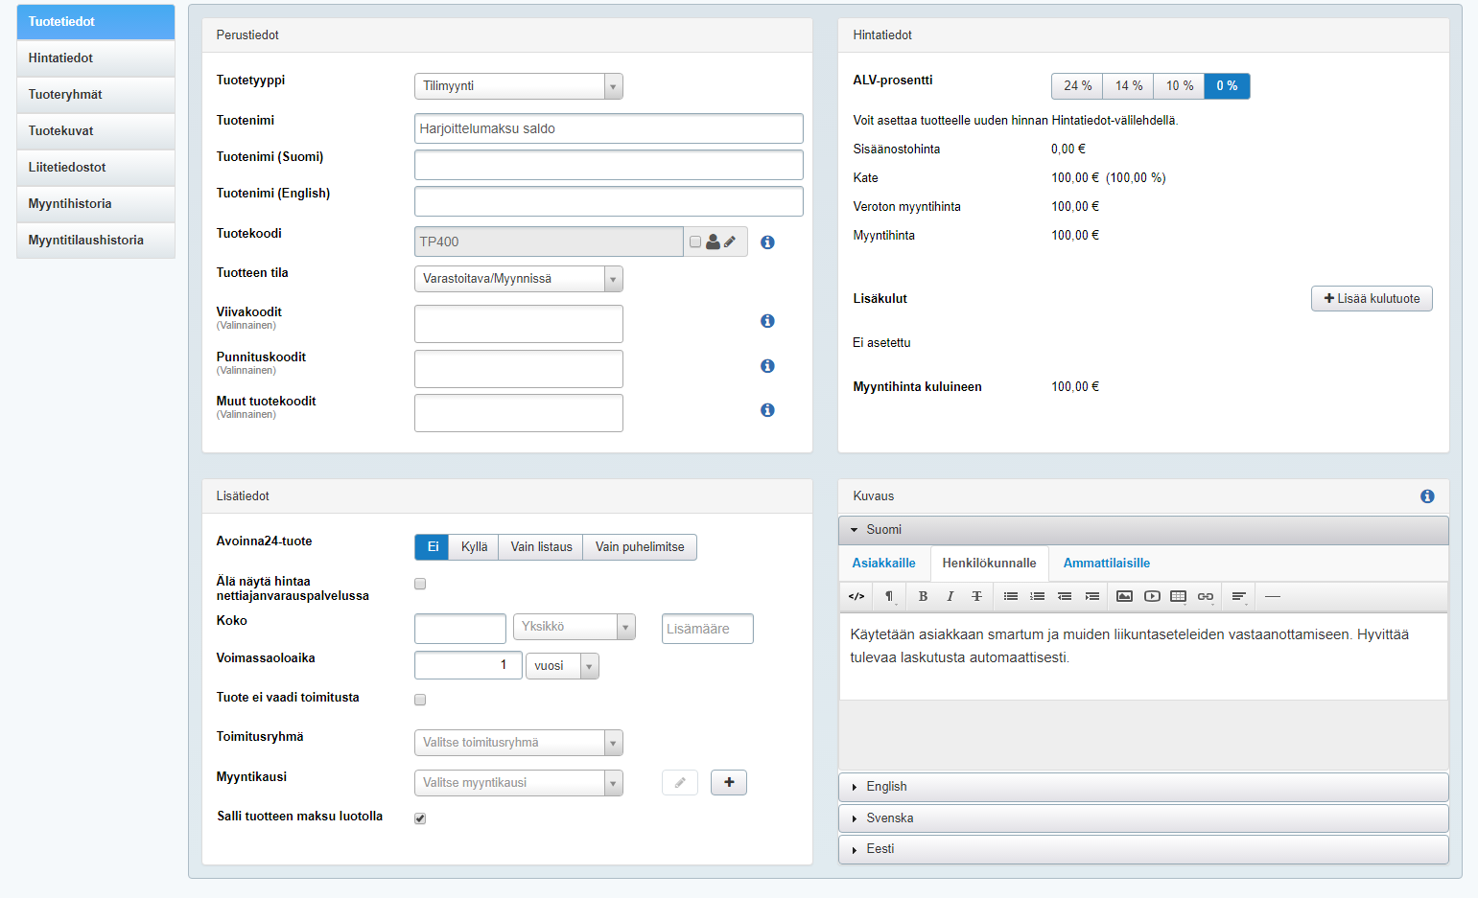Switch to the Ammattilaisille tab

pos(1106,564)
